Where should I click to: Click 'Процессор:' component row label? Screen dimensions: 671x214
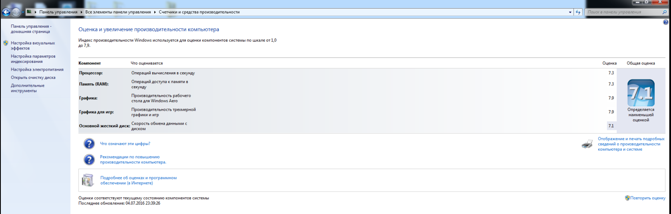(91, 73)
